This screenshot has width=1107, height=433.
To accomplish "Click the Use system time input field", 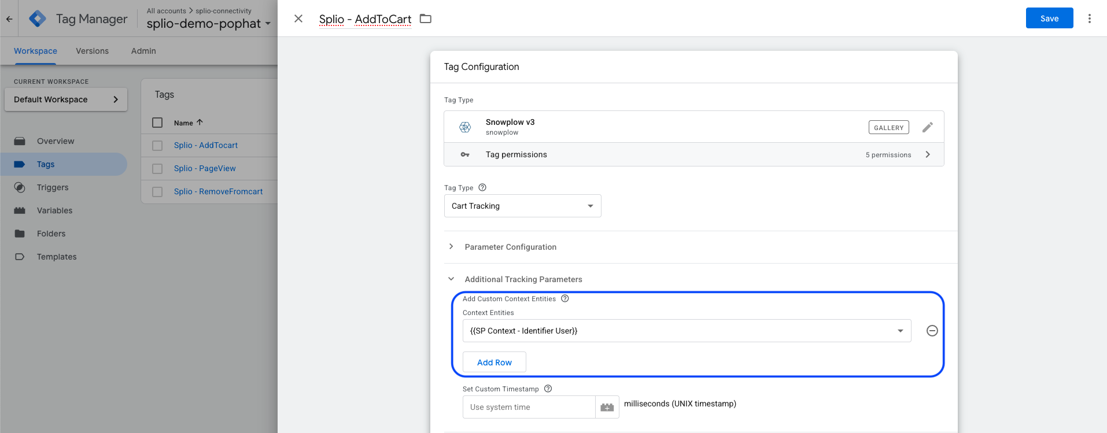I will [529, 407].
